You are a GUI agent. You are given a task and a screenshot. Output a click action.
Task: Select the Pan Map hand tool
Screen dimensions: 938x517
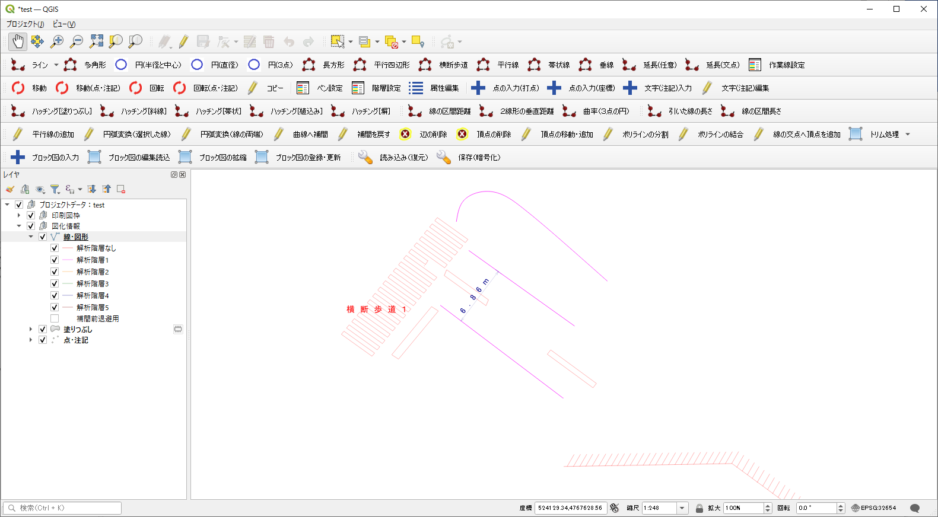point(18,42)
